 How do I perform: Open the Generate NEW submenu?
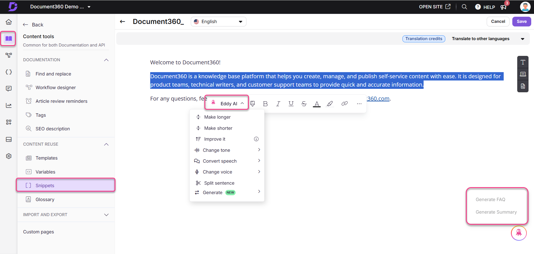pos(227,192)
